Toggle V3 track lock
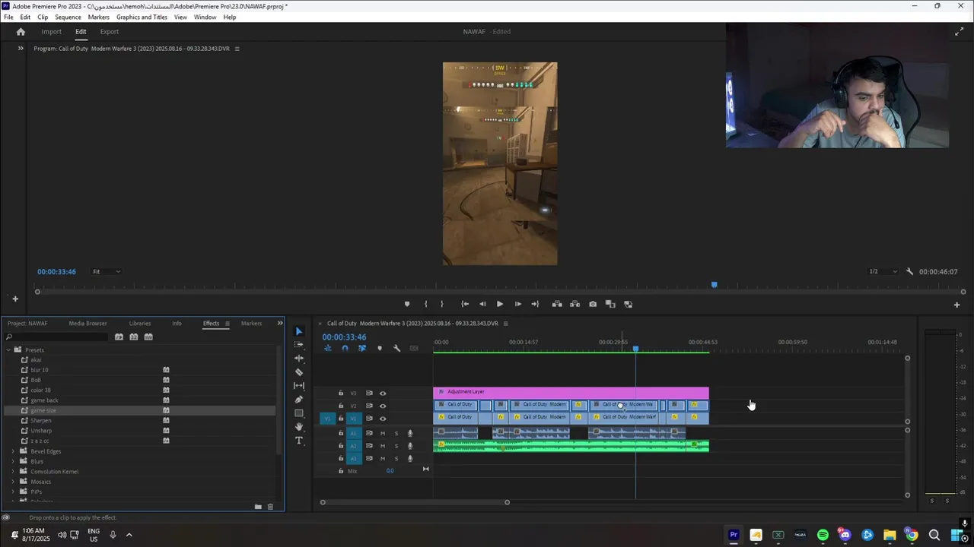Screen dimensions: 974x547 click(x=341, y=393)
